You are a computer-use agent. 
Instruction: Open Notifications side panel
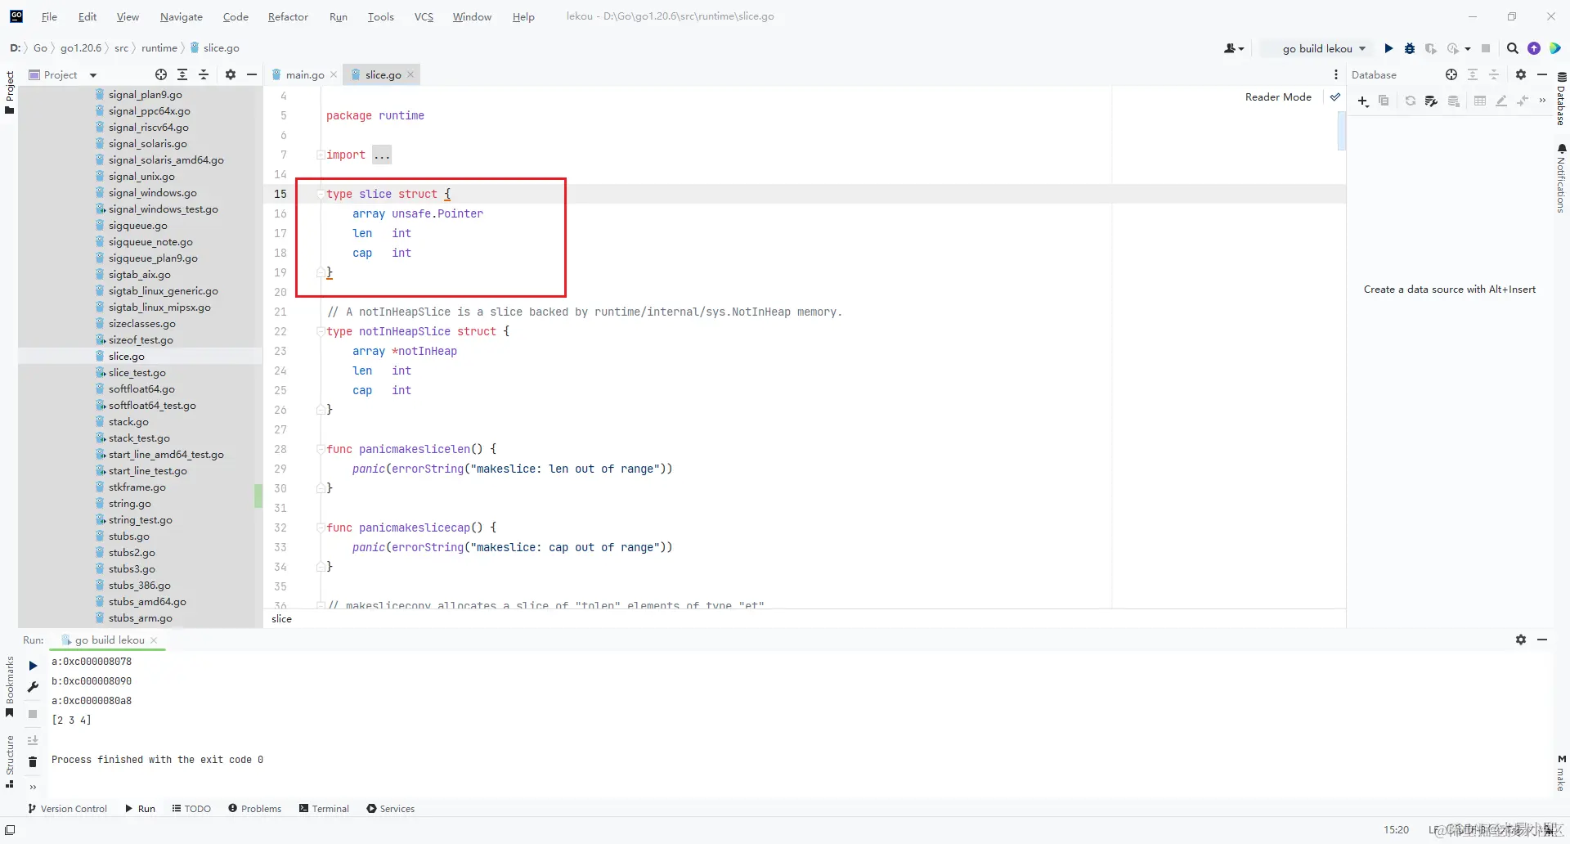pyautogui.click(x=1561, y=180)
